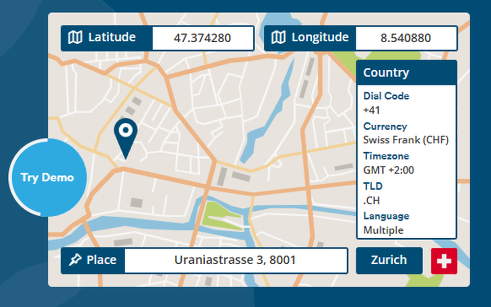Select the pin icon next to Place
Viewport: 491px width, 307px height.
[x=75, y=260]
